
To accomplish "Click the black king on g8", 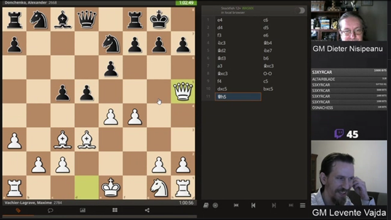I will (x=159, y=19).
